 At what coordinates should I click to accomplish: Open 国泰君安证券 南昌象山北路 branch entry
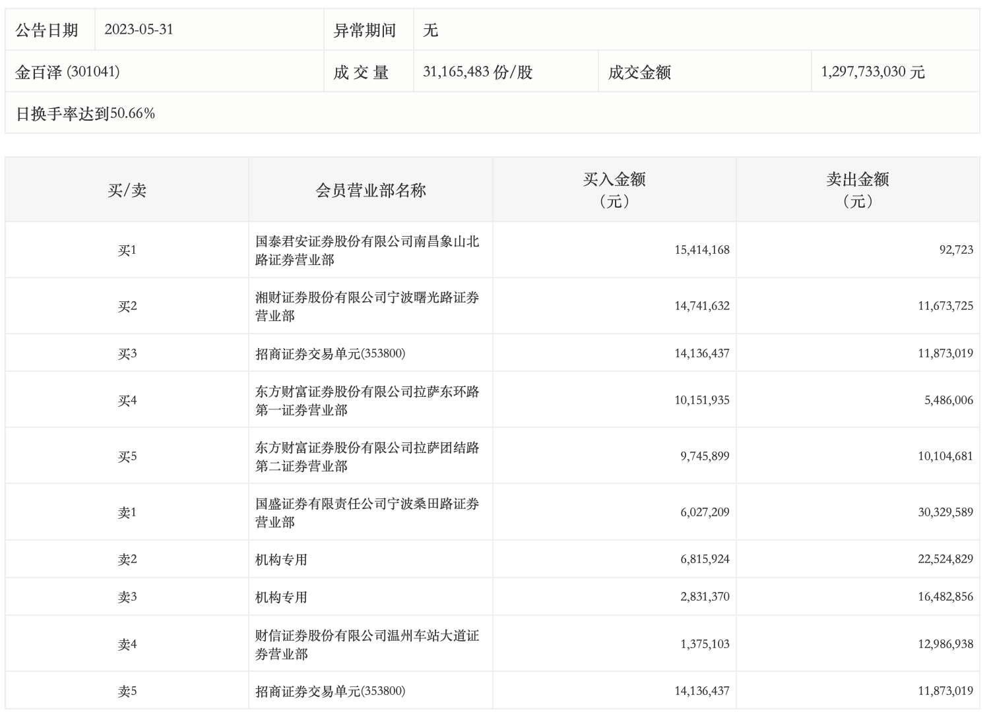pos(367,251)
